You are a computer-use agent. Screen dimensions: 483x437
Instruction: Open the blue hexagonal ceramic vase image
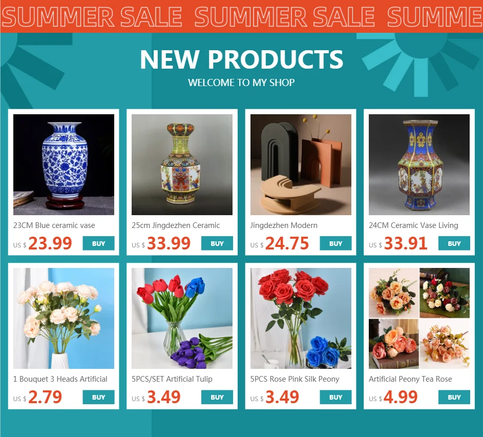(x=419, y=164)
